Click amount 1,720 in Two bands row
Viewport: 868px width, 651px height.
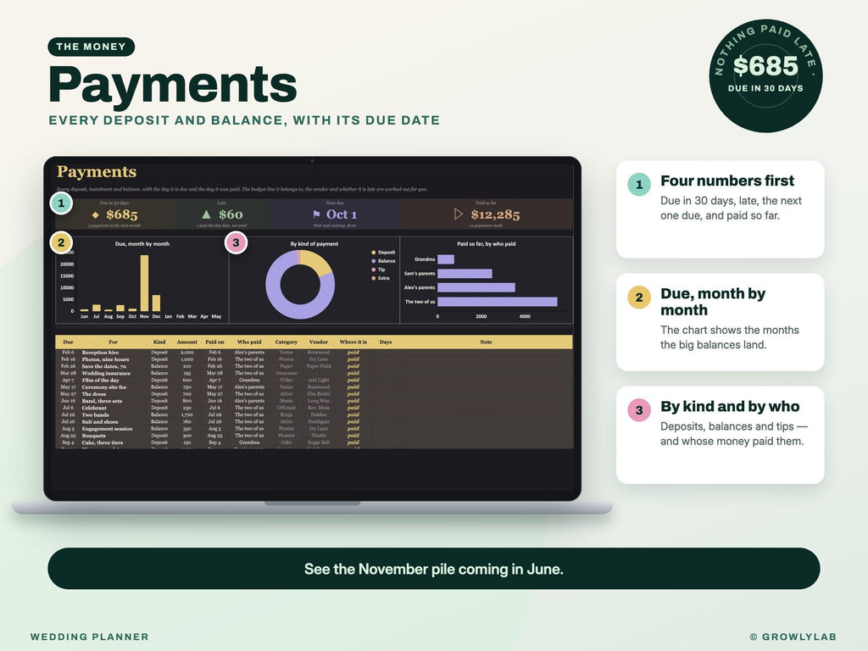pos(187,415)
